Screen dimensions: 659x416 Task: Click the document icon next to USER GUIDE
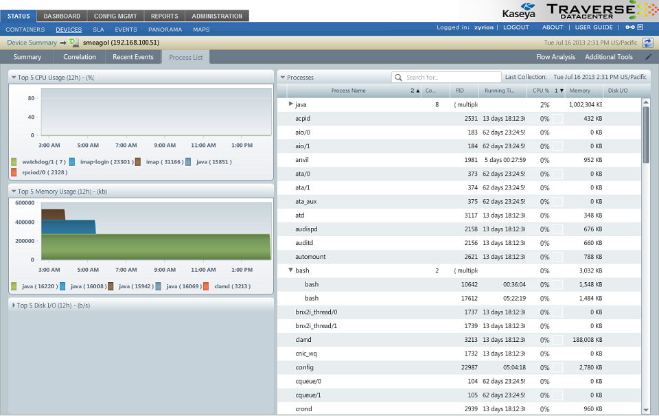tap(640, 28)
